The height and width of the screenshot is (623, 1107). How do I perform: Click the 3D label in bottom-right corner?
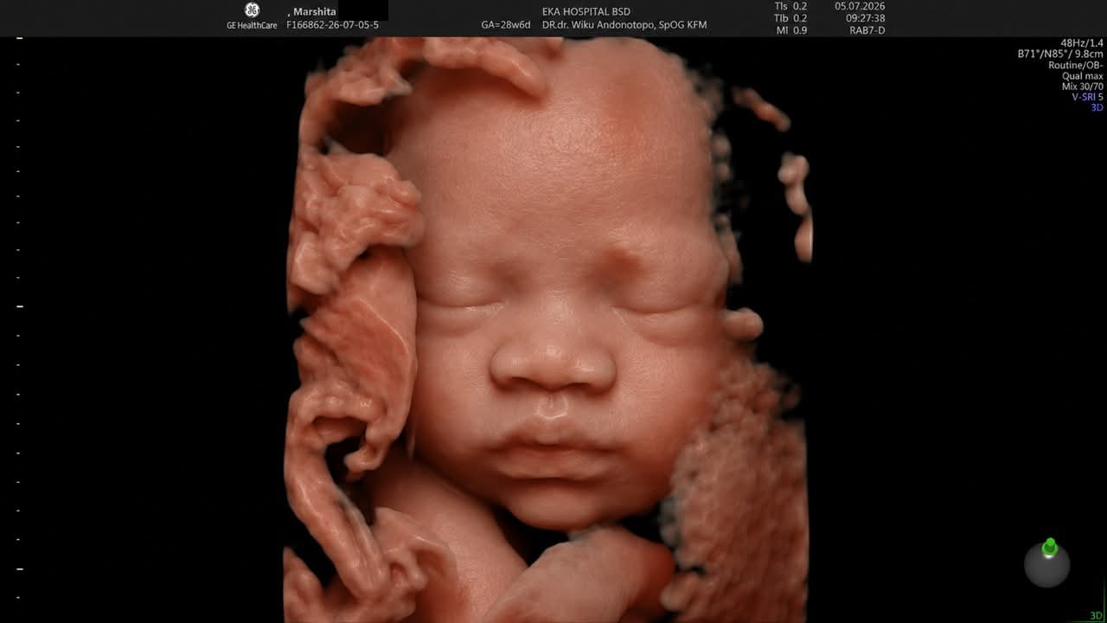(x=1097, y=615)
